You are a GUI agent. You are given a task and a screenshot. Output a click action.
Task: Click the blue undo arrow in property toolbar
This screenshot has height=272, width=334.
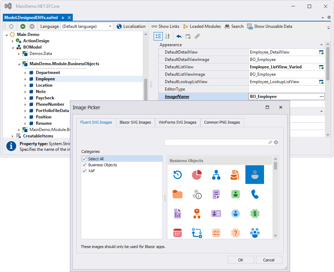pyautogui.click(x=179, y=36)
